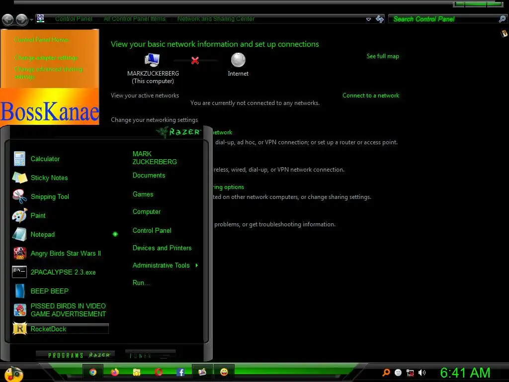Launch Sticky Notes icon
Image resolution: width=509 pixels, height=382 pixels.
tap(19, 178)
